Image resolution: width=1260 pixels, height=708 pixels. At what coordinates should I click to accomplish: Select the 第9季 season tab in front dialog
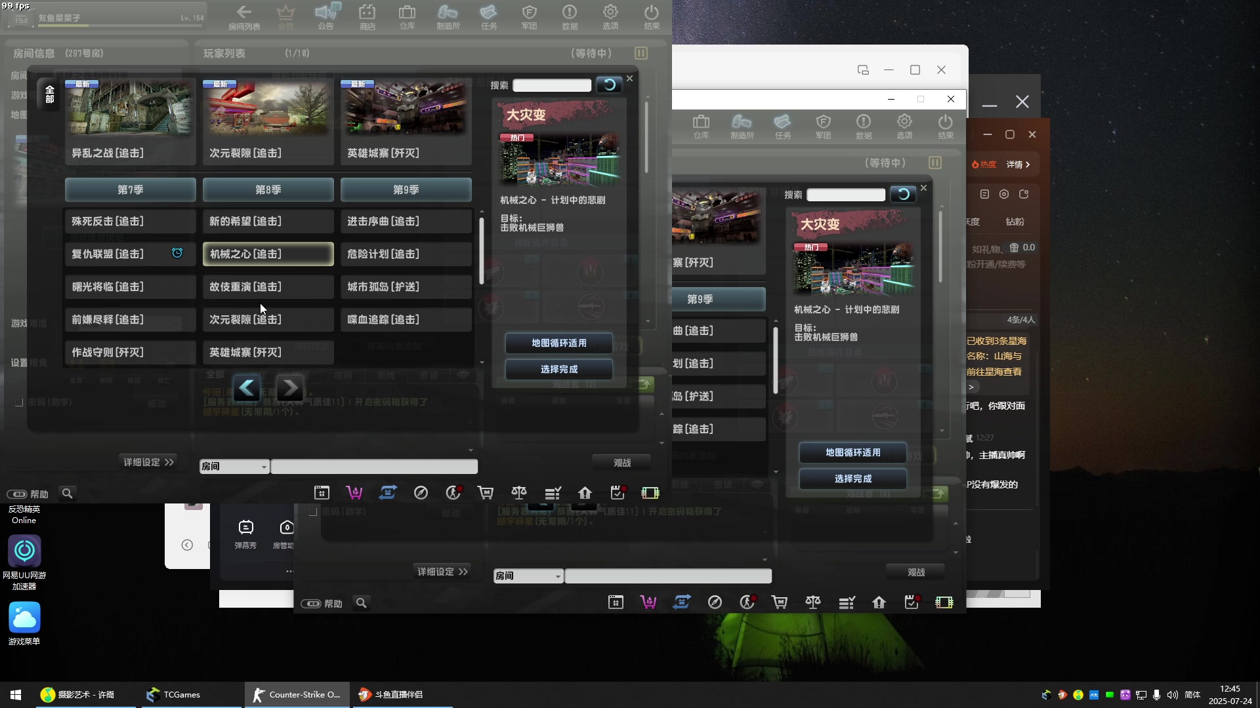coord(406,189)
